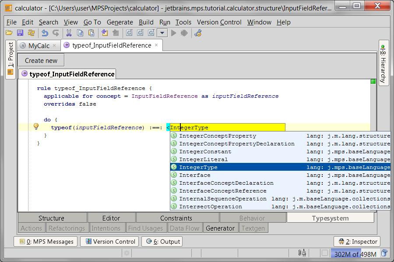Open the 1: Project side panel
The width and height of the screenshot is (394, 262).
[x=11, y=59]
